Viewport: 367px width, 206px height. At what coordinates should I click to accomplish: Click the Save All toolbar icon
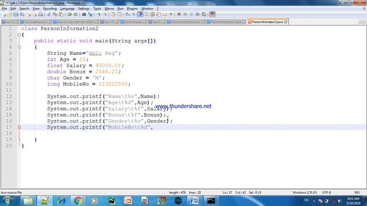pyautogui.click(x=22, y=14)
